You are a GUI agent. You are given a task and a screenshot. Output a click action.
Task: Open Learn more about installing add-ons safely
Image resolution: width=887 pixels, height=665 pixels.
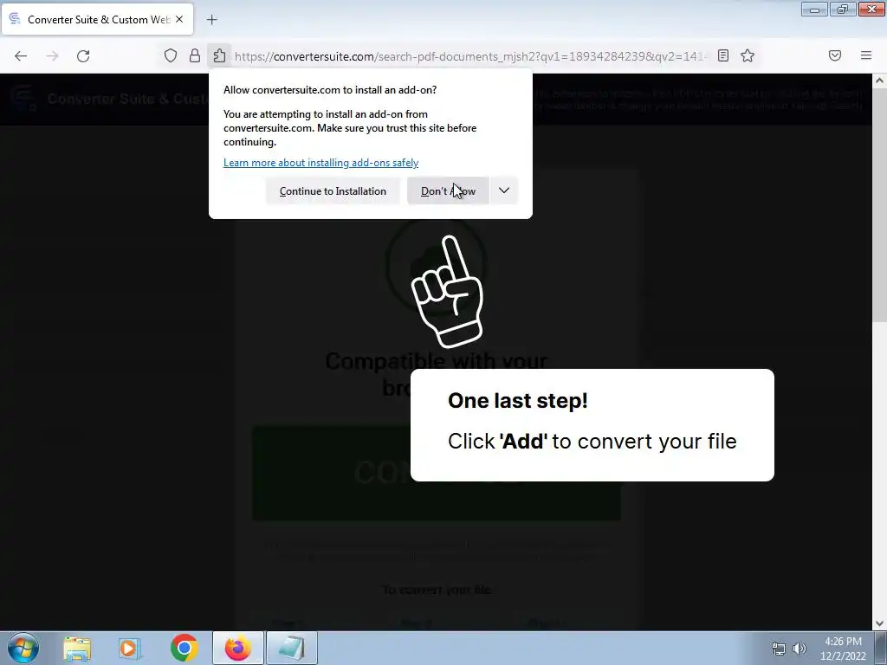coord(320,163)
